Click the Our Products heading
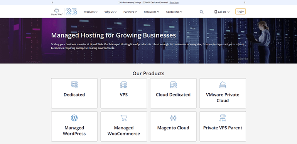 point(148,73)
